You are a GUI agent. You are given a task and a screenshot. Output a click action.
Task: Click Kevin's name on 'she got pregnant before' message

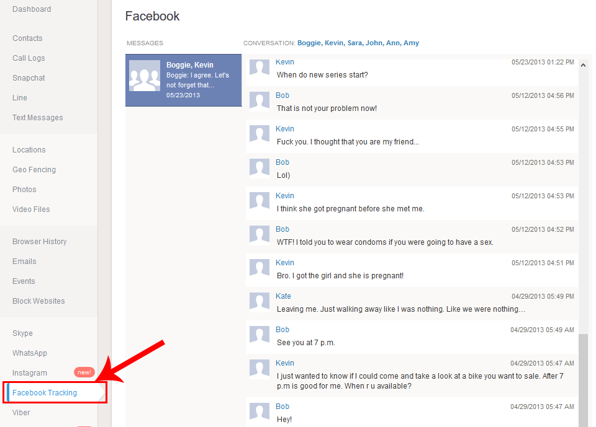coord(285,195)
